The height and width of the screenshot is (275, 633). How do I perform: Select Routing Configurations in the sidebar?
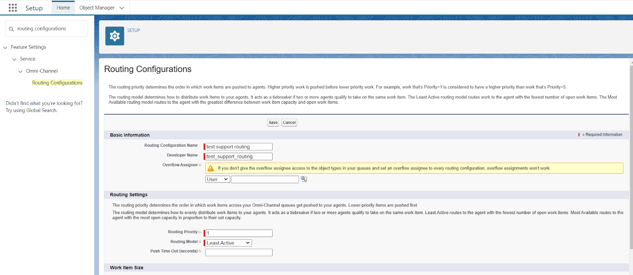coord(57,83)
